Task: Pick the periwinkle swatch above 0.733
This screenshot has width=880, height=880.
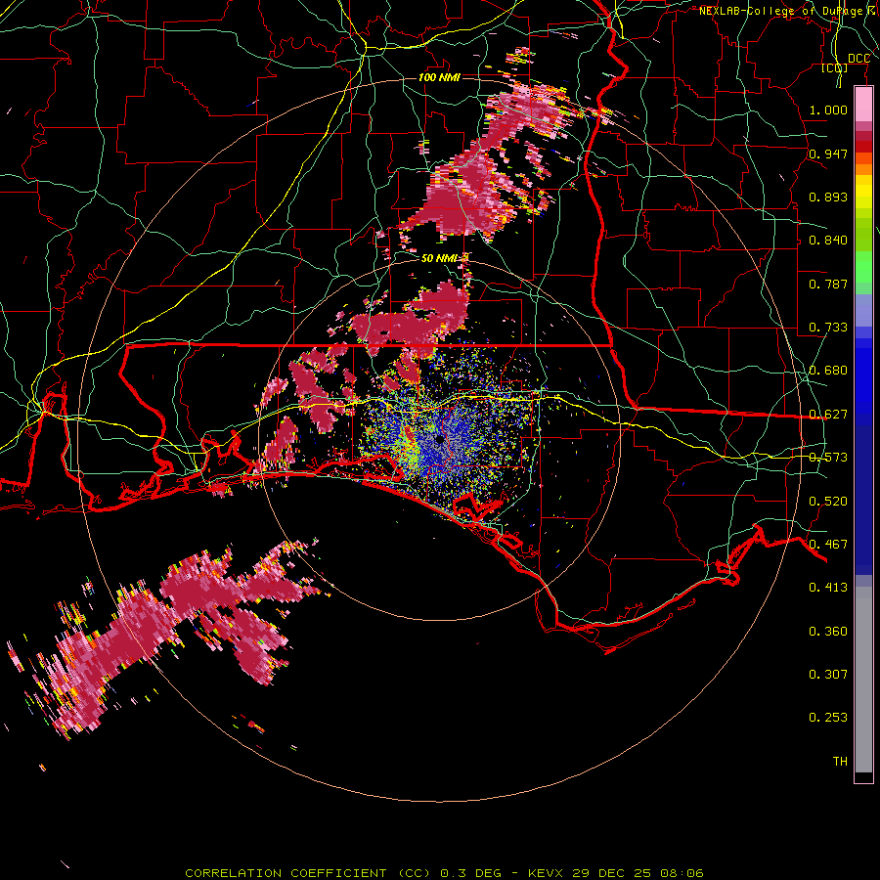Action: coord(863,310)
